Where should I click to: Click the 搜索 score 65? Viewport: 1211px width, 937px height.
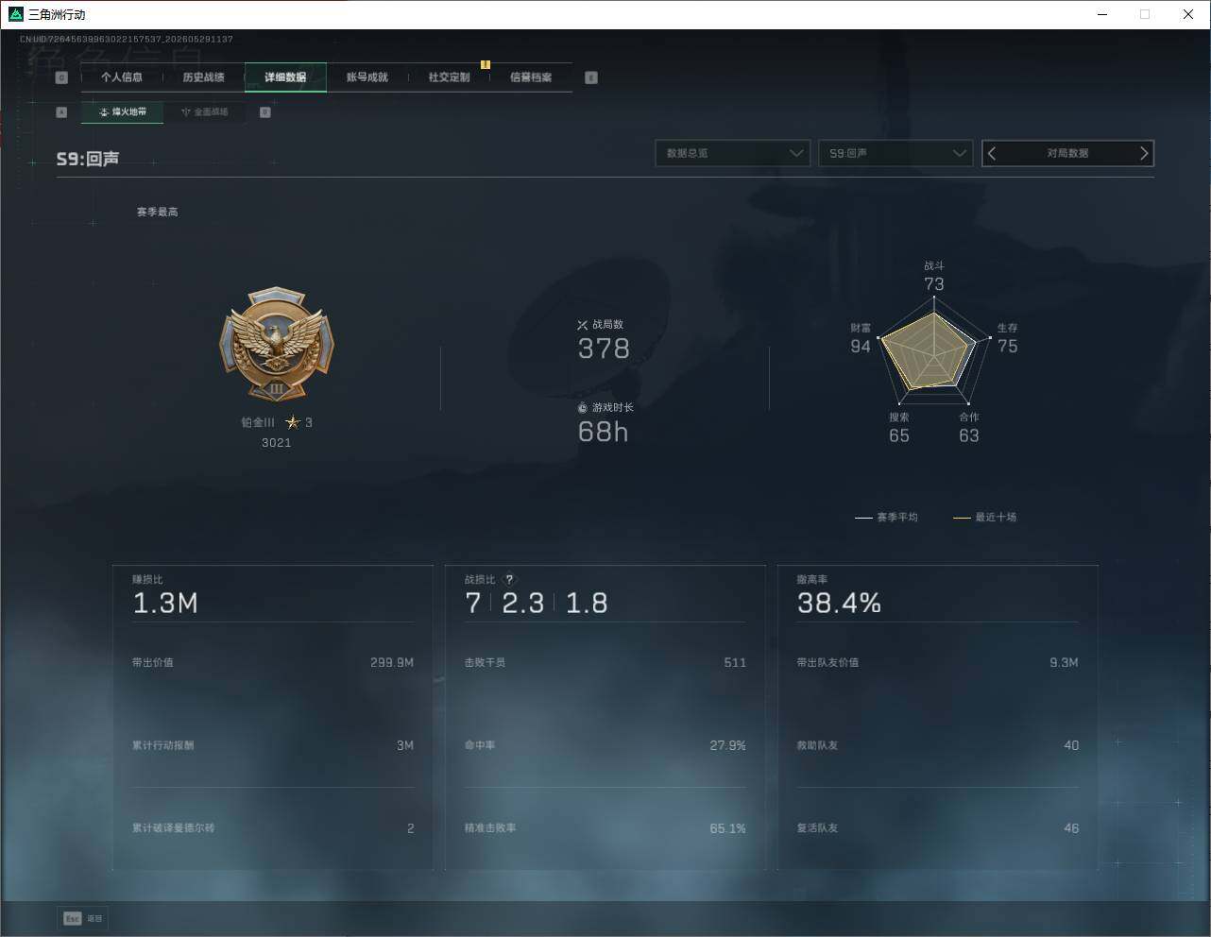tap(899, 436)
